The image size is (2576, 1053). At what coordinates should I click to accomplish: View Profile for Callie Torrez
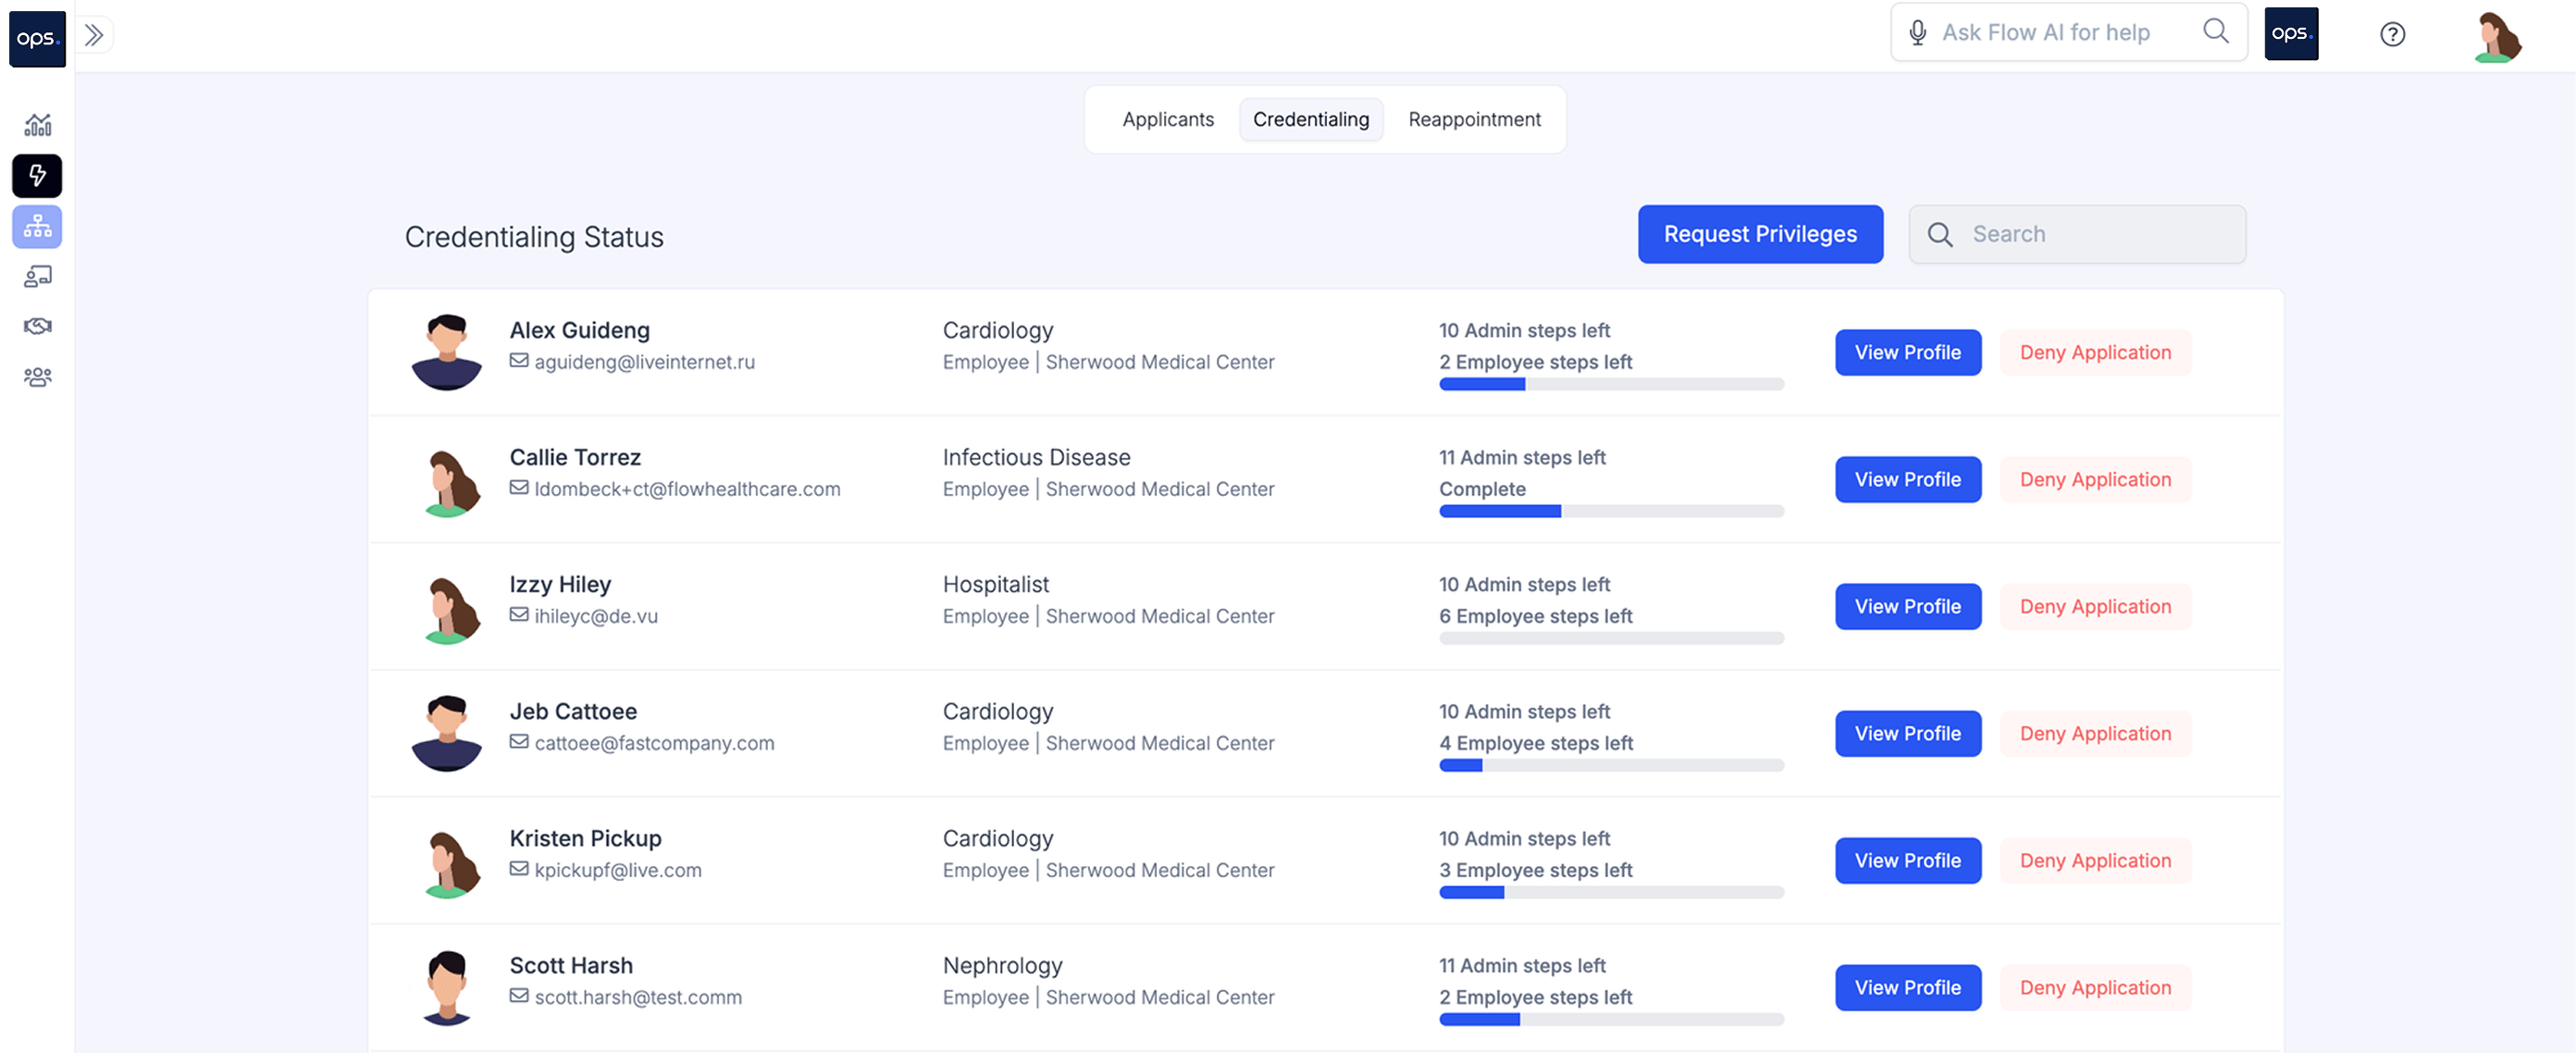pos(1906,480)
